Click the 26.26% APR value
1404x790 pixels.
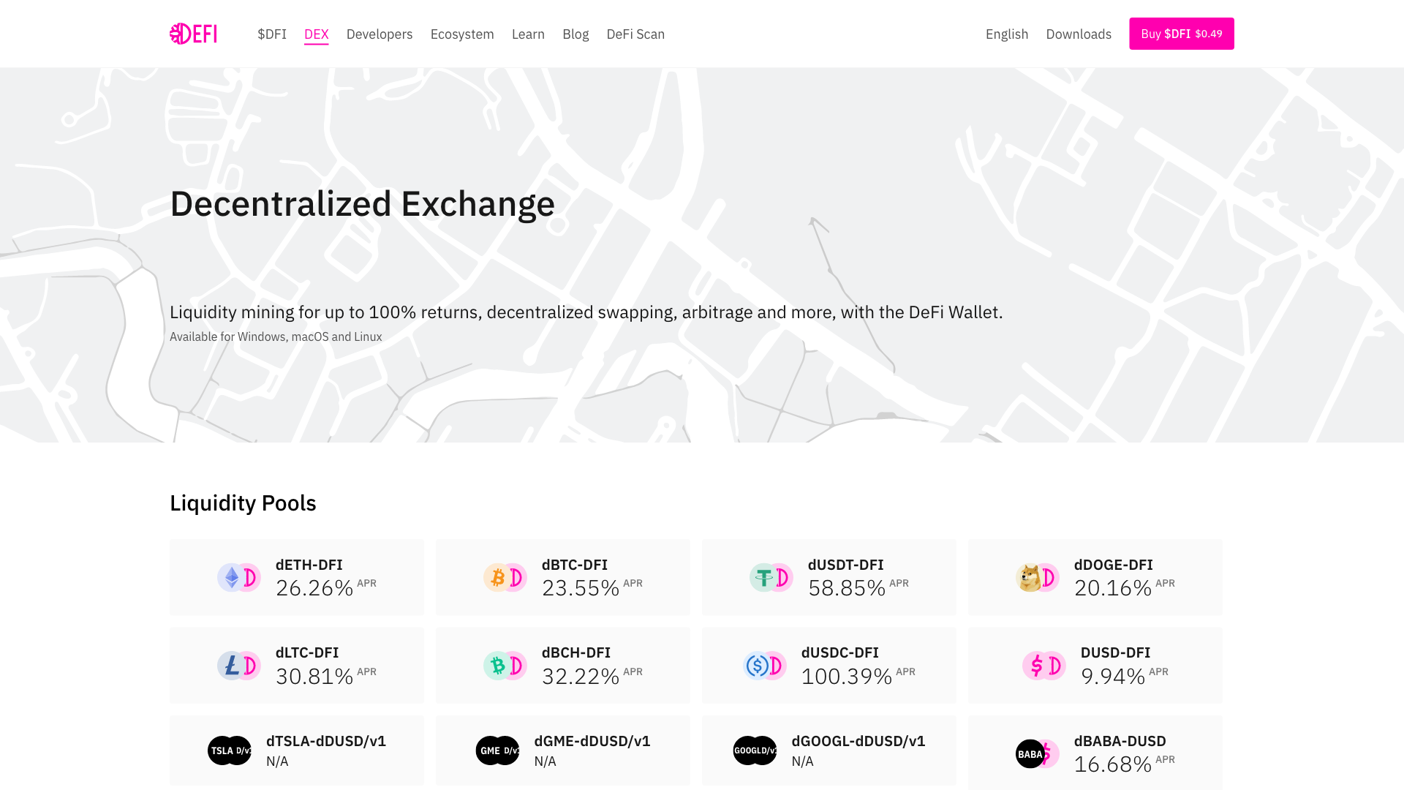(x=314, y=588)
